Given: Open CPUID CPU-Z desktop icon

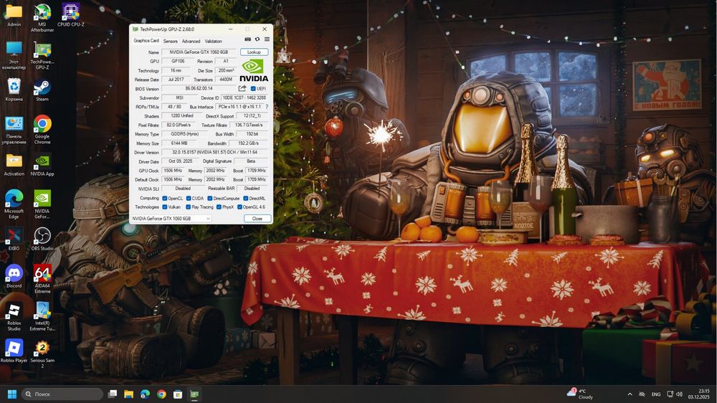Looking at the screenshot, I should [71, 15].
